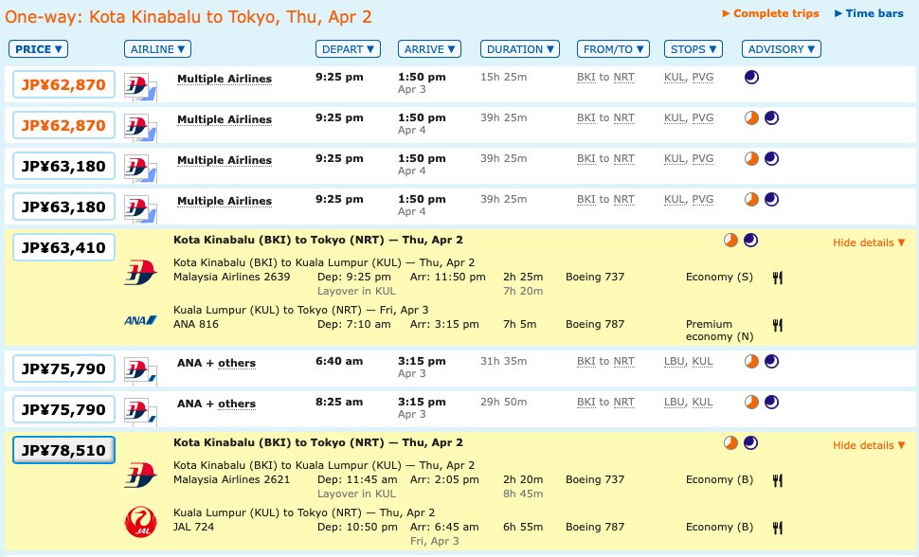Select JP¥75,790 fare departing 6:40 am
Viewport: 919px width, 557px height.
point(63,369)
